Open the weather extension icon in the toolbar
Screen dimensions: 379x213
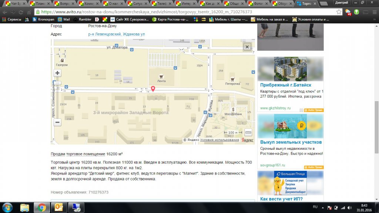(348, 12)
